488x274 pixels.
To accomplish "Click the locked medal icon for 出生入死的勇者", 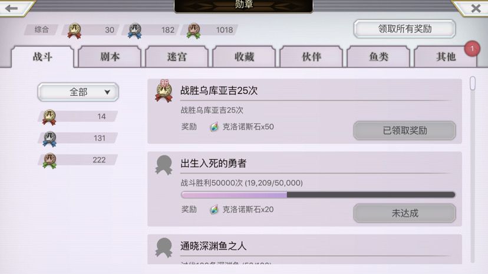I will [x=164, y=165].
